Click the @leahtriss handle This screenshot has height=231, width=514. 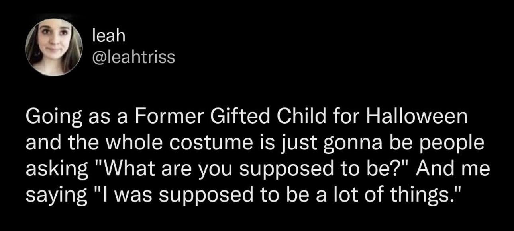click(x=133, y=58)
